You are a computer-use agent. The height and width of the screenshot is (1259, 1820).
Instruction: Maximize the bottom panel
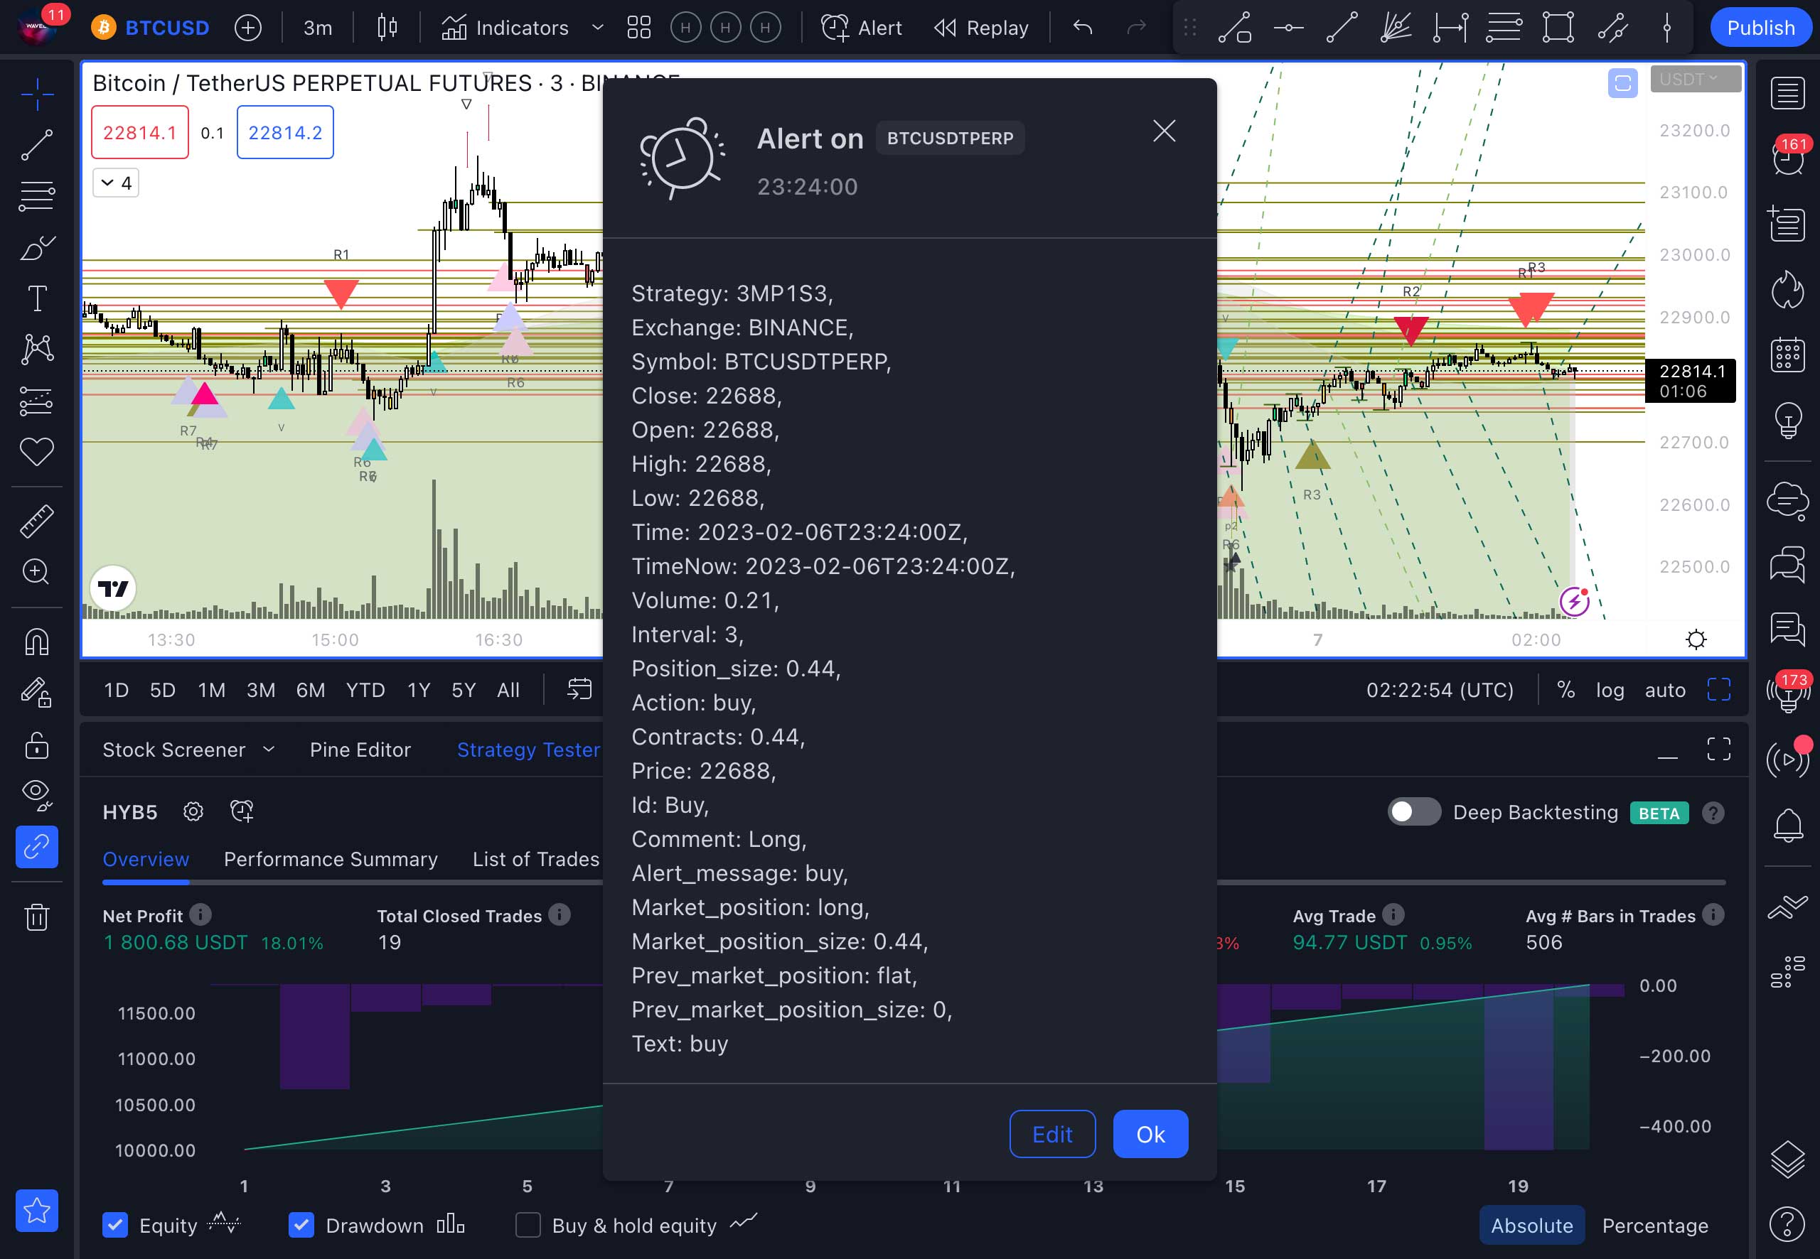tap(1718, 750)
